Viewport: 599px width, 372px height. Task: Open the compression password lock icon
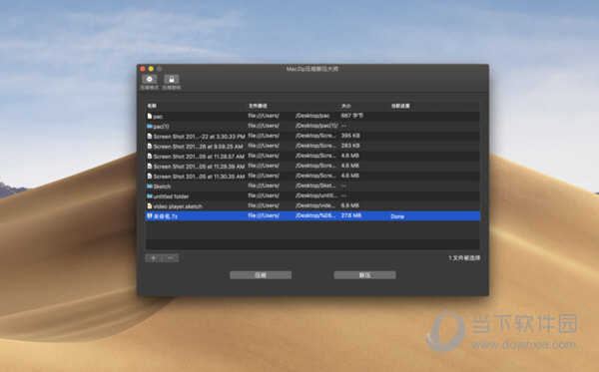(172, 79)
